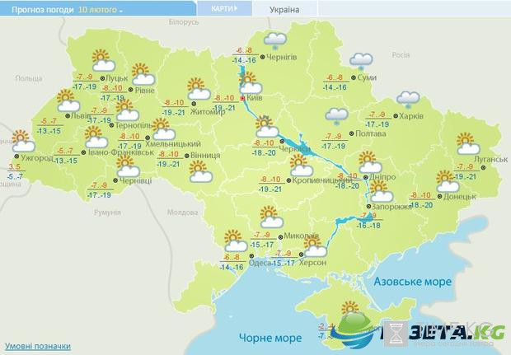
Task: Select the Донецьк city label
Action: 460,197
